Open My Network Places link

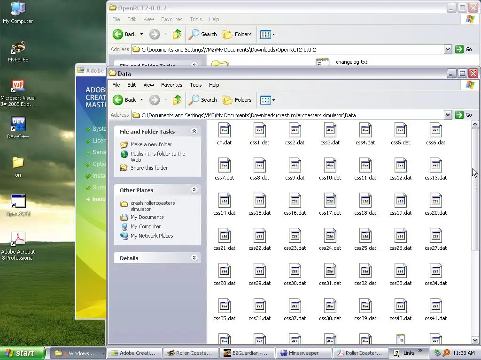152,236
